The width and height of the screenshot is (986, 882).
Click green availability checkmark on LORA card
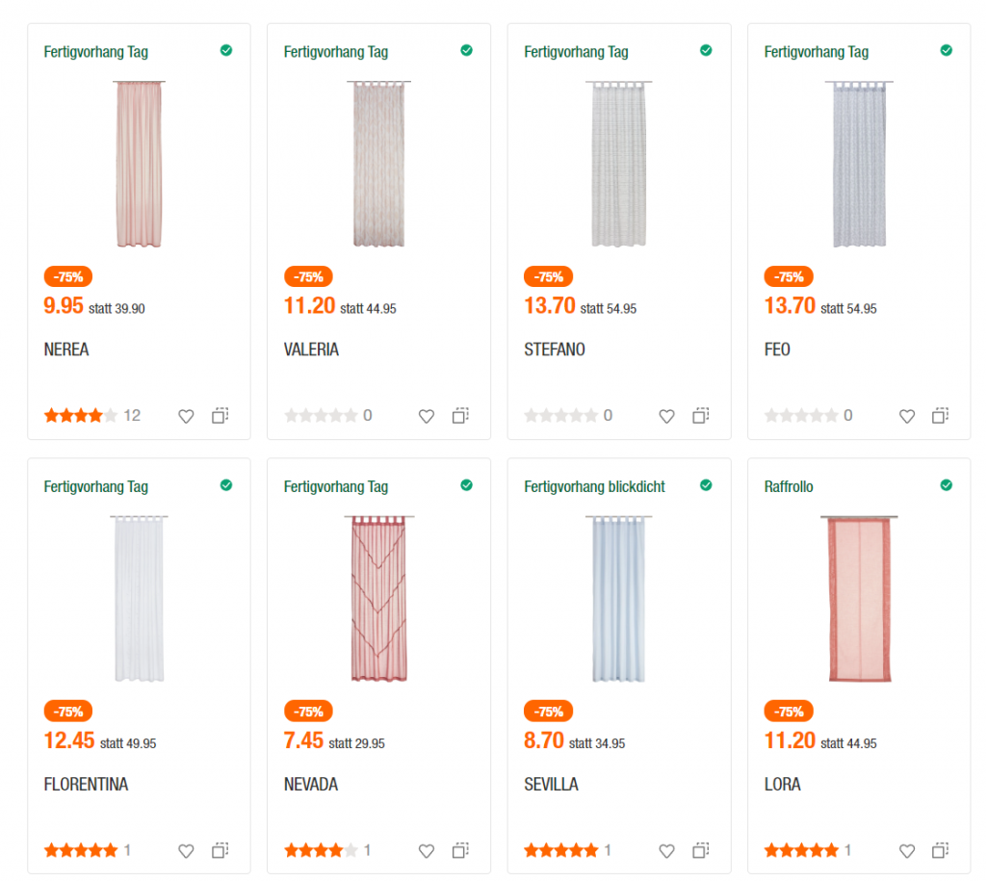[x=947, y=485]
